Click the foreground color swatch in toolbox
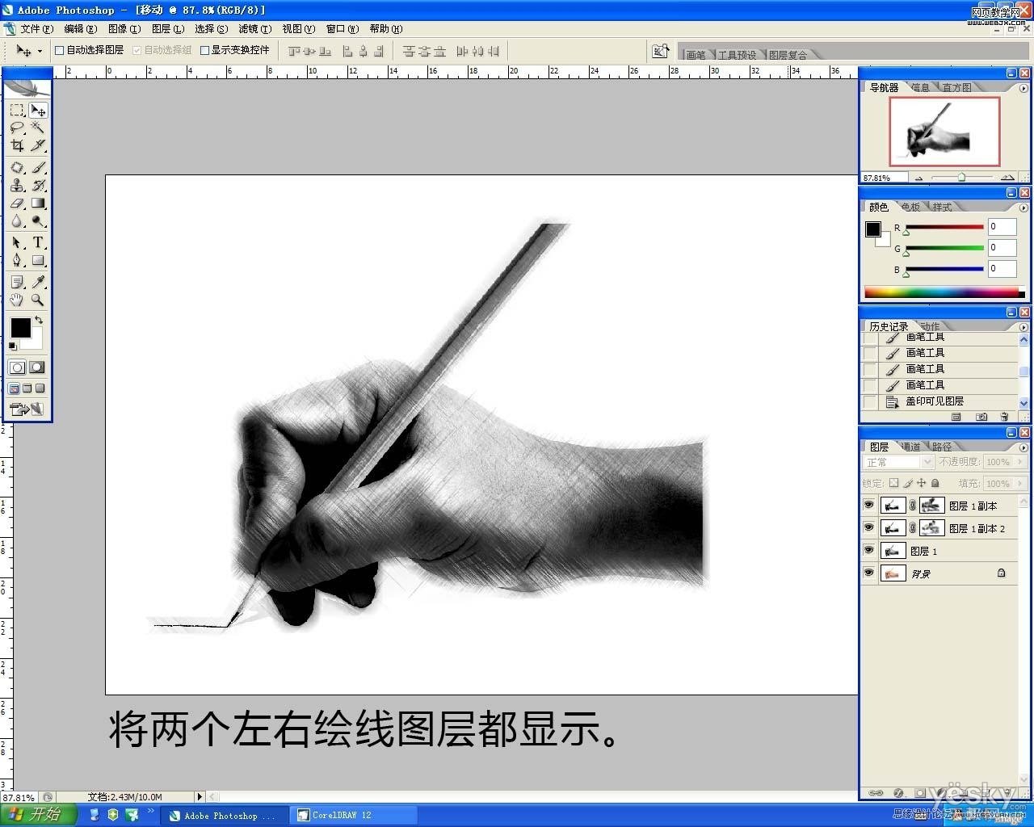The image size is (1034, 827). click(20, 327)
